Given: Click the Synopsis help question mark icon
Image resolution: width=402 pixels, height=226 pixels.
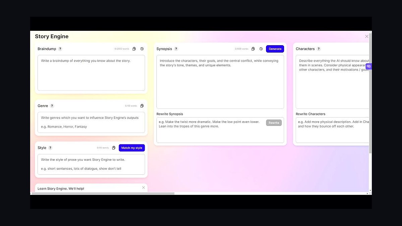Looking at the screenshot, I should [176, 49].
